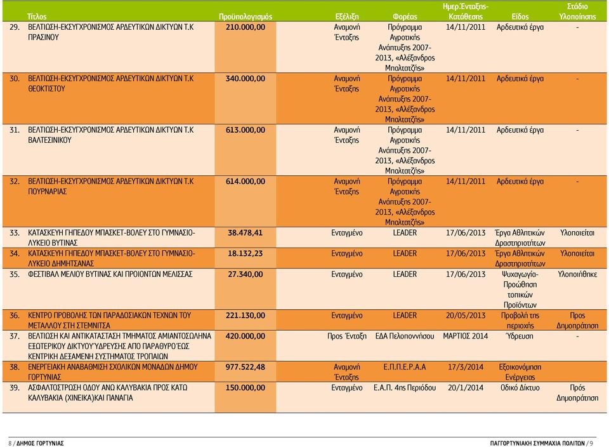The height and width of the screenshot is (447, 609).
Task: Click row 32 title ending 'Τ.Κ ΠΟΥΡΝΑΡΙΑΣ'
Action: pos(110,186)
